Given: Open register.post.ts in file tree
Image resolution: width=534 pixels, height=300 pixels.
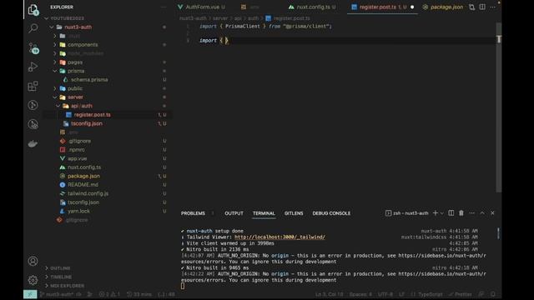Looking at the screenshot, I should 93,115.
